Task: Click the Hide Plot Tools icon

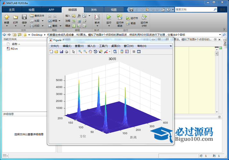Action: click(134, 52)
